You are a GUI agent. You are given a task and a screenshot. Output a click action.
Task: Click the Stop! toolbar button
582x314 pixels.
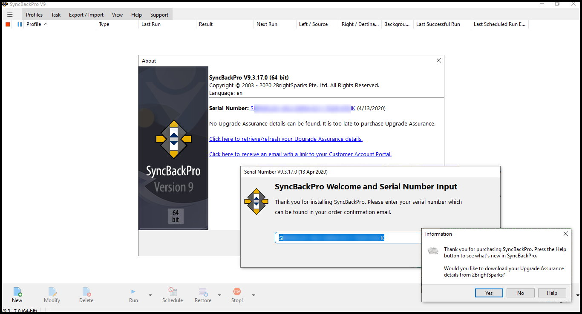(x=237, y=295)
